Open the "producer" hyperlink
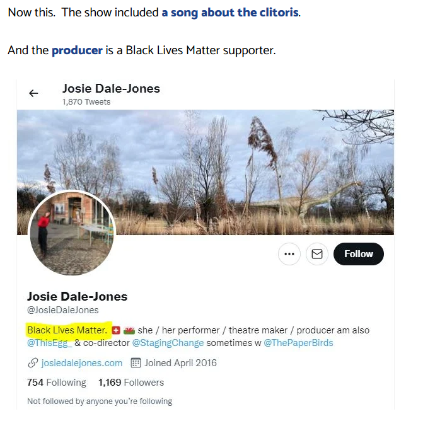435x421 pixels. pyautogui.click(x=77, y=50)
